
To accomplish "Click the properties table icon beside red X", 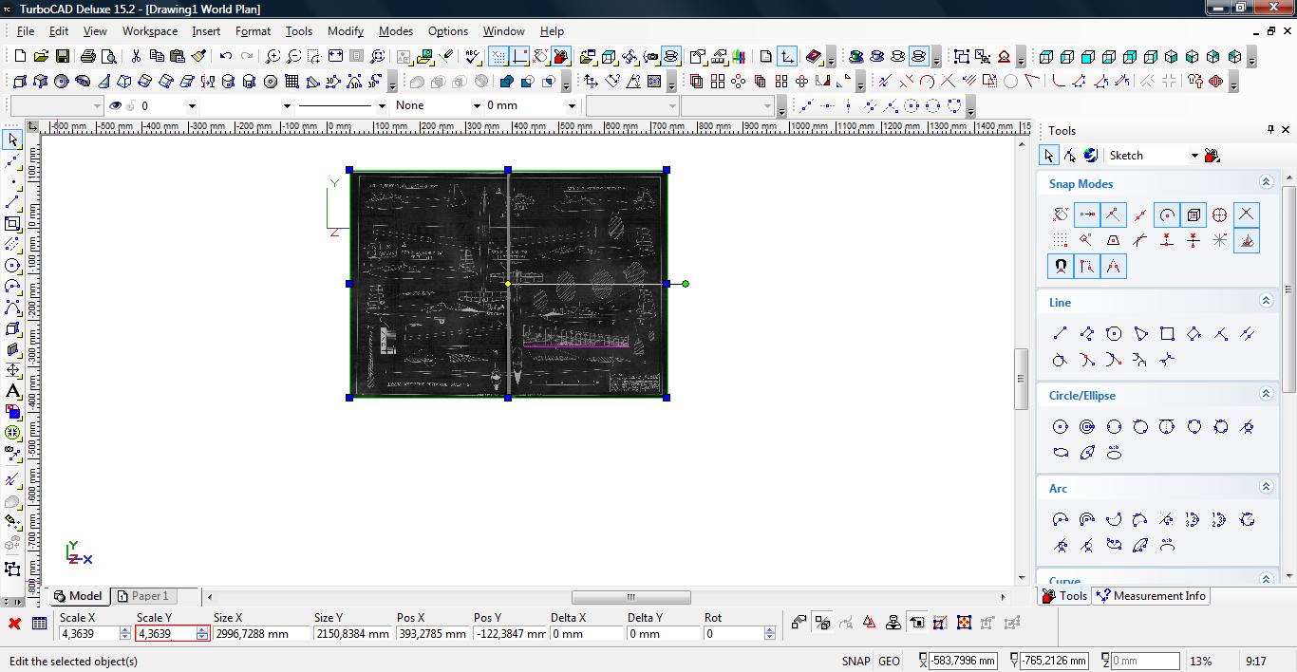I will [x=39, y=624].
